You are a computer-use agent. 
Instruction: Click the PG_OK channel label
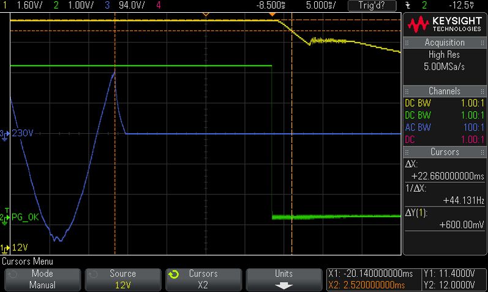[x=25, y=217]
